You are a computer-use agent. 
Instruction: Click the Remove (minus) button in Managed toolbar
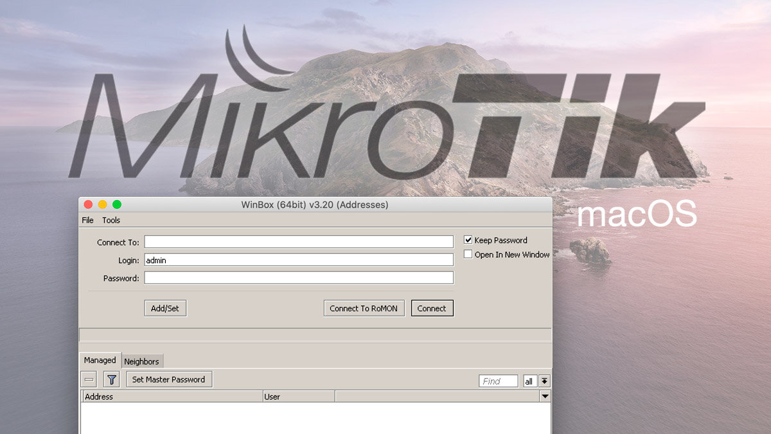pos(89,380)
